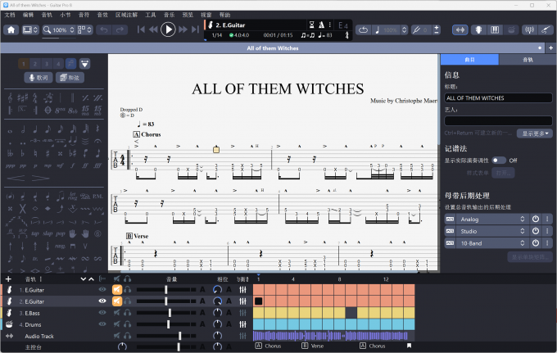Click the power icon for Analog effect
557x353 pixels.
535,219
